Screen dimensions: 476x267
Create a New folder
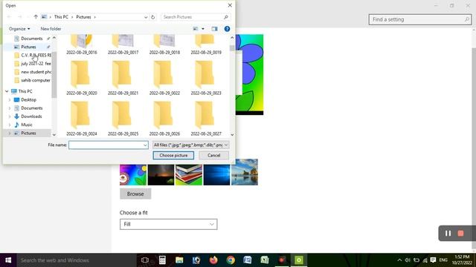click(51, 29)
